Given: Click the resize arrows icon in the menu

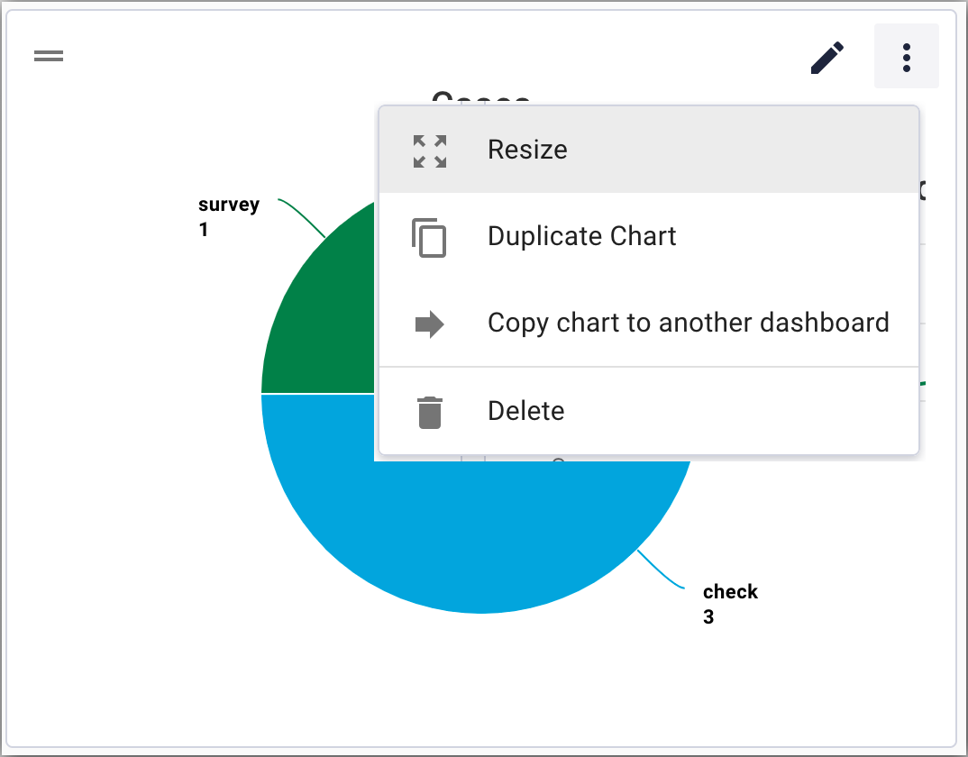Looking at the screenshot, I should [429, 150].
